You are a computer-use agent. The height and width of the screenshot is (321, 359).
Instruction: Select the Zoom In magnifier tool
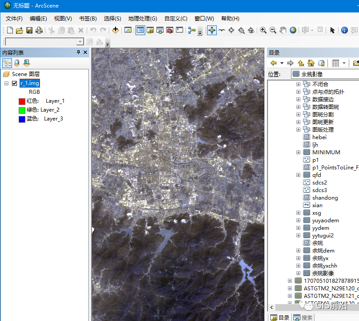[263, 30]
